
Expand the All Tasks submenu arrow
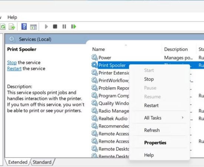tap(182, 118)
